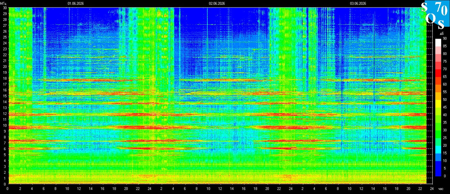Click the 0 hour label at time axis start

pyautogui.click(x=8, y=189)
